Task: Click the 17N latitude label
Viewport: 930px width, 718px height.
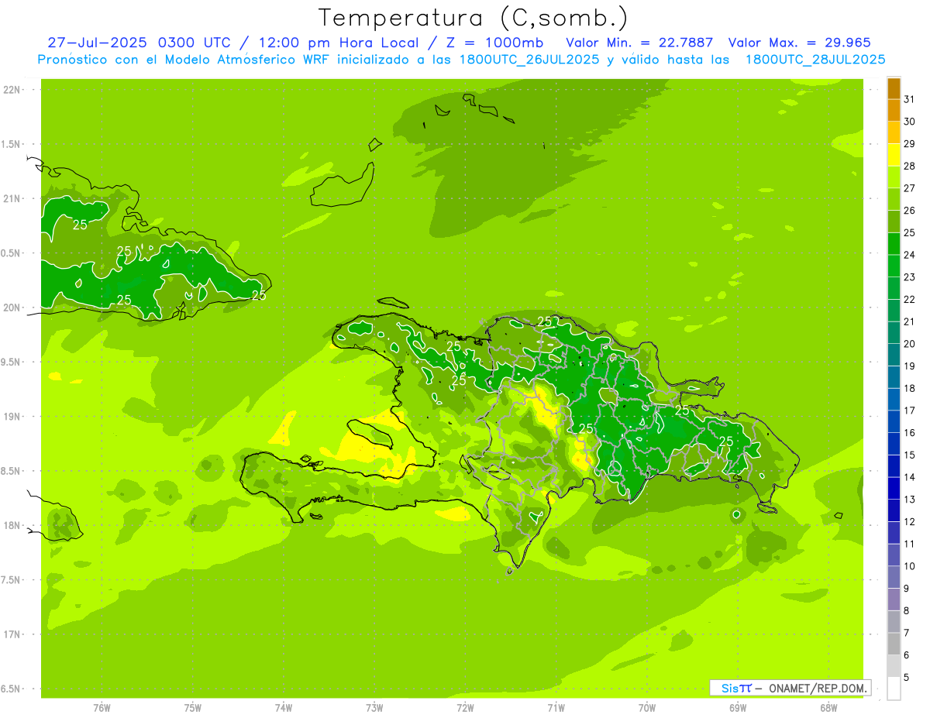Action: [x=12, y=634]
